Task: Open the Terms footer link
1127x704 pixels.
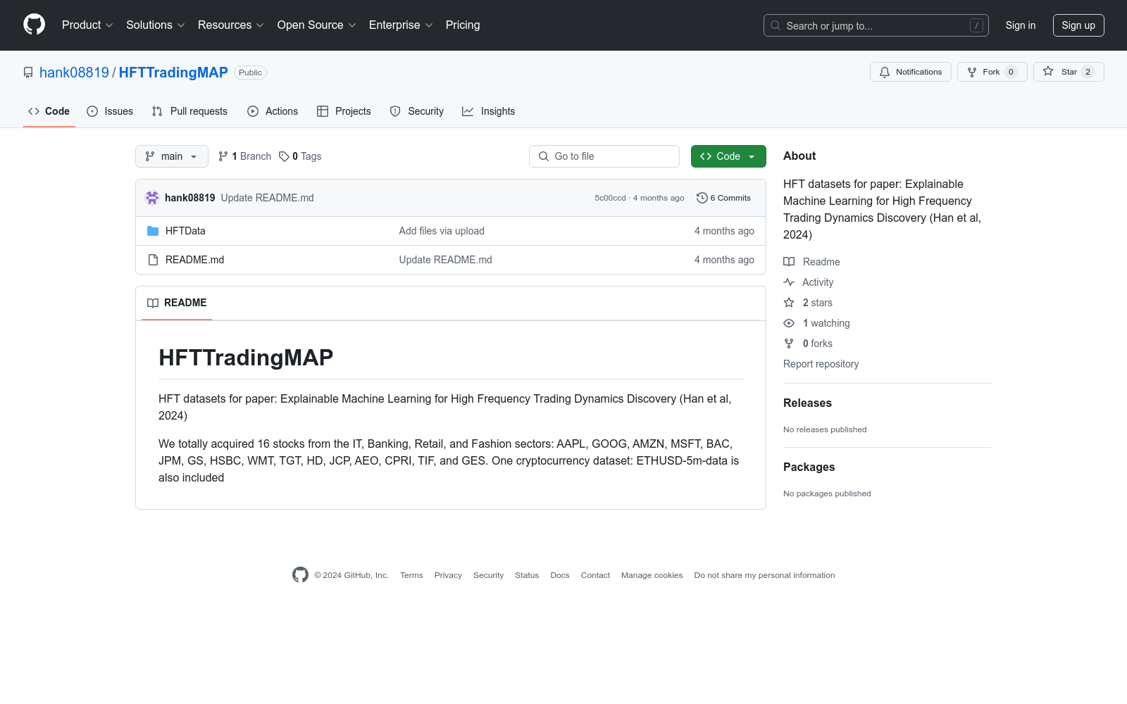Action: pyautogui.click(x=411, y=575)
